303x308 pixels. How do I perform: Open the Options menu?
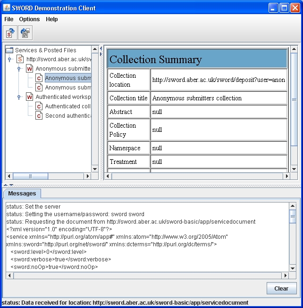(29, 19)
